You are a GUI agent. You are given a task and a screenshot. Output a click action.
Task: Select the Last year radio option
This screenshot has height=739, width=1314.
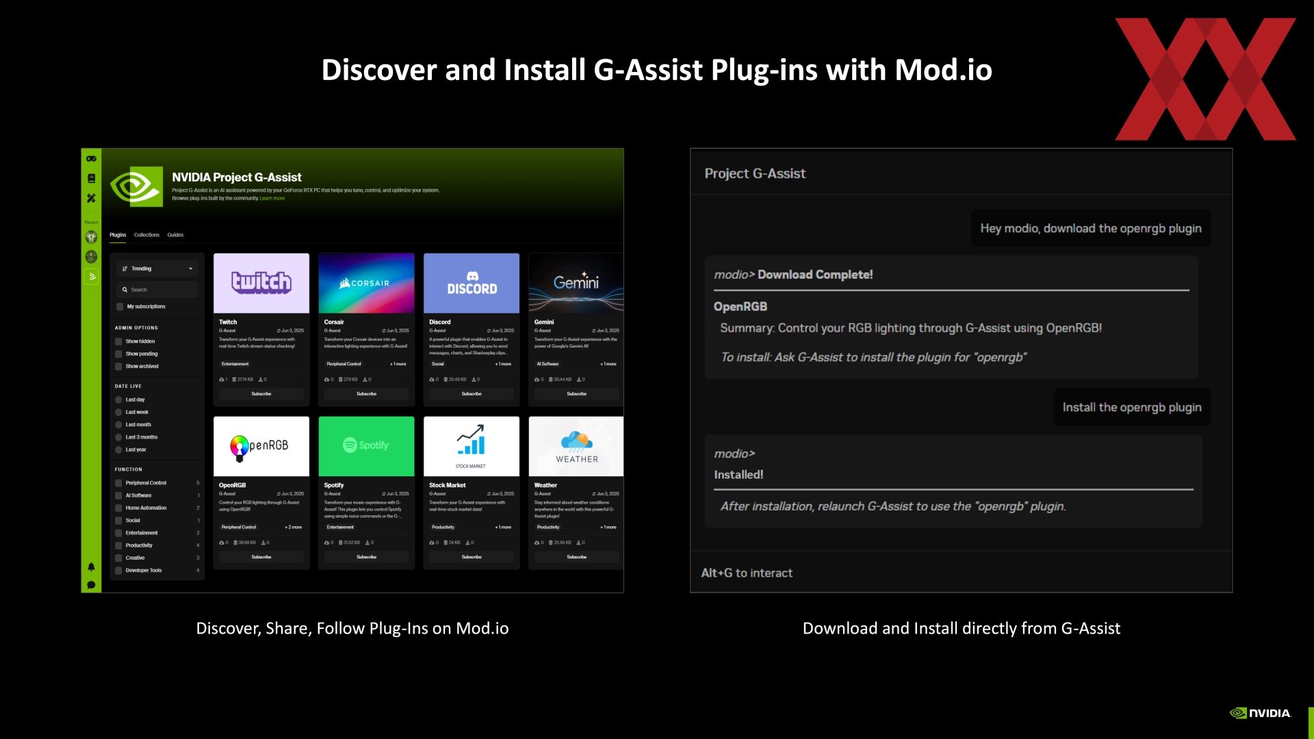coord(118,450)
